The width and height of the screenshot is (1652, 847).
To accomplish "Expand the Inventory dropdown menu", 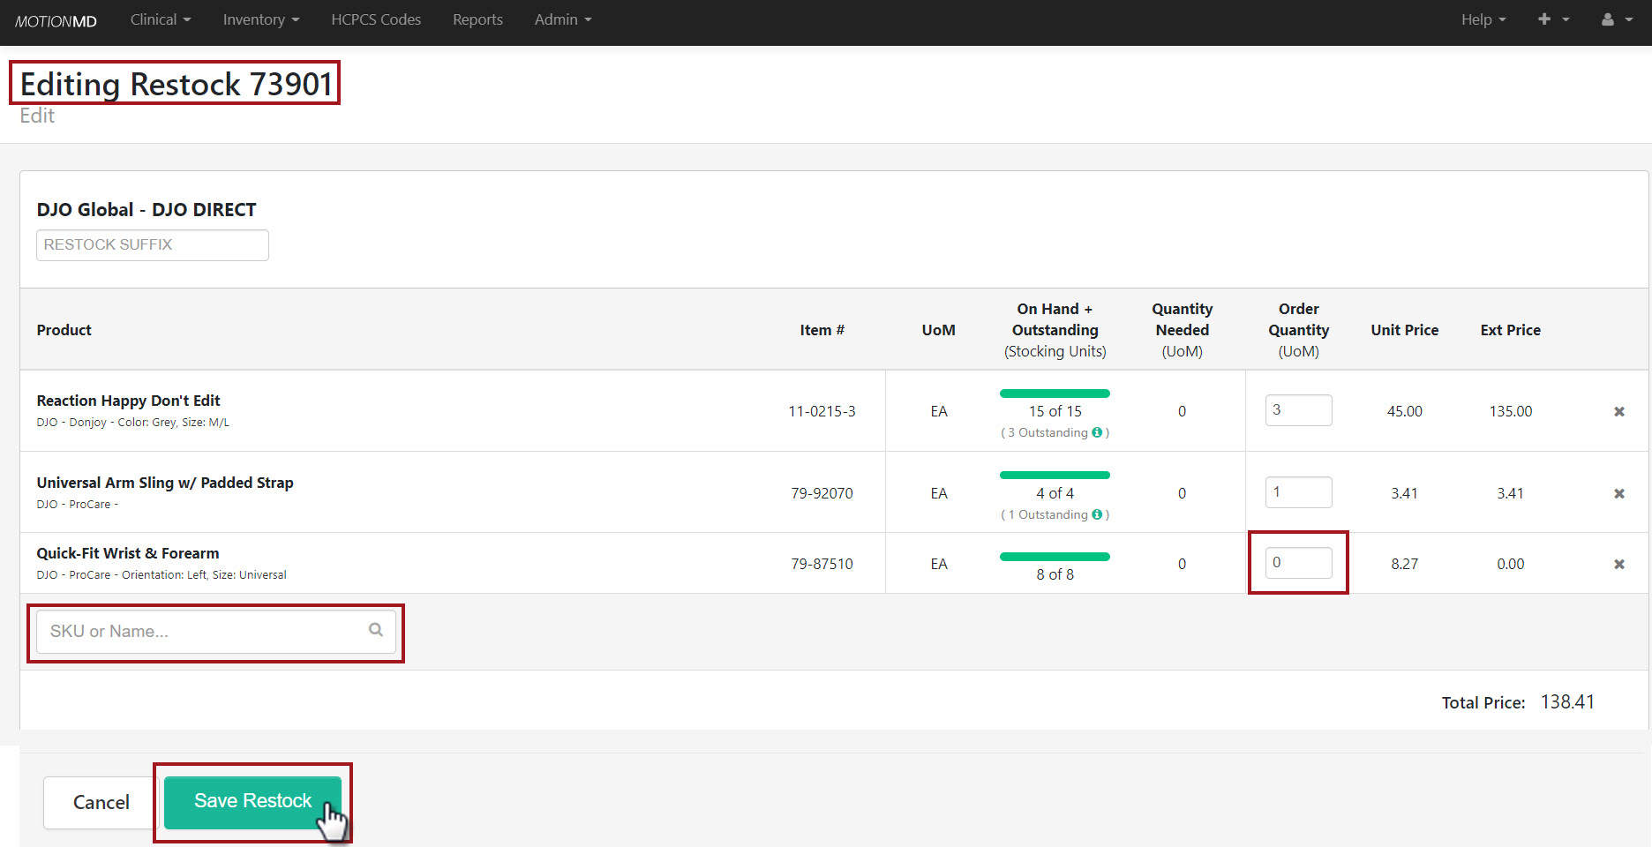I will click(260, 19).
